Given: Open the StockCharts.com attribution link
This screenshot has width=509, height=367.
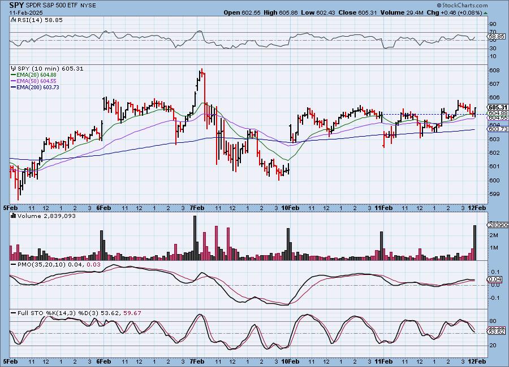Looking at the screenshot, I should (x=464, y=5).
